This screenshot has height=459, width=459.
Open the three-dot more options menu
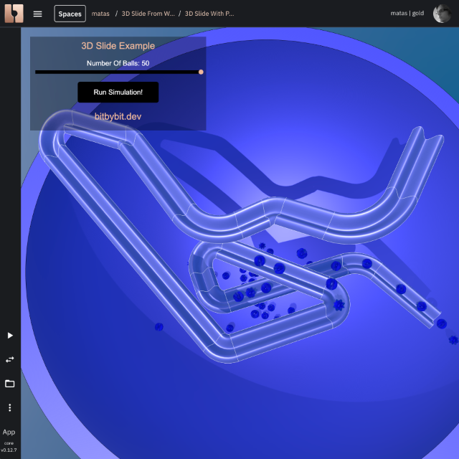coord(10,408)
